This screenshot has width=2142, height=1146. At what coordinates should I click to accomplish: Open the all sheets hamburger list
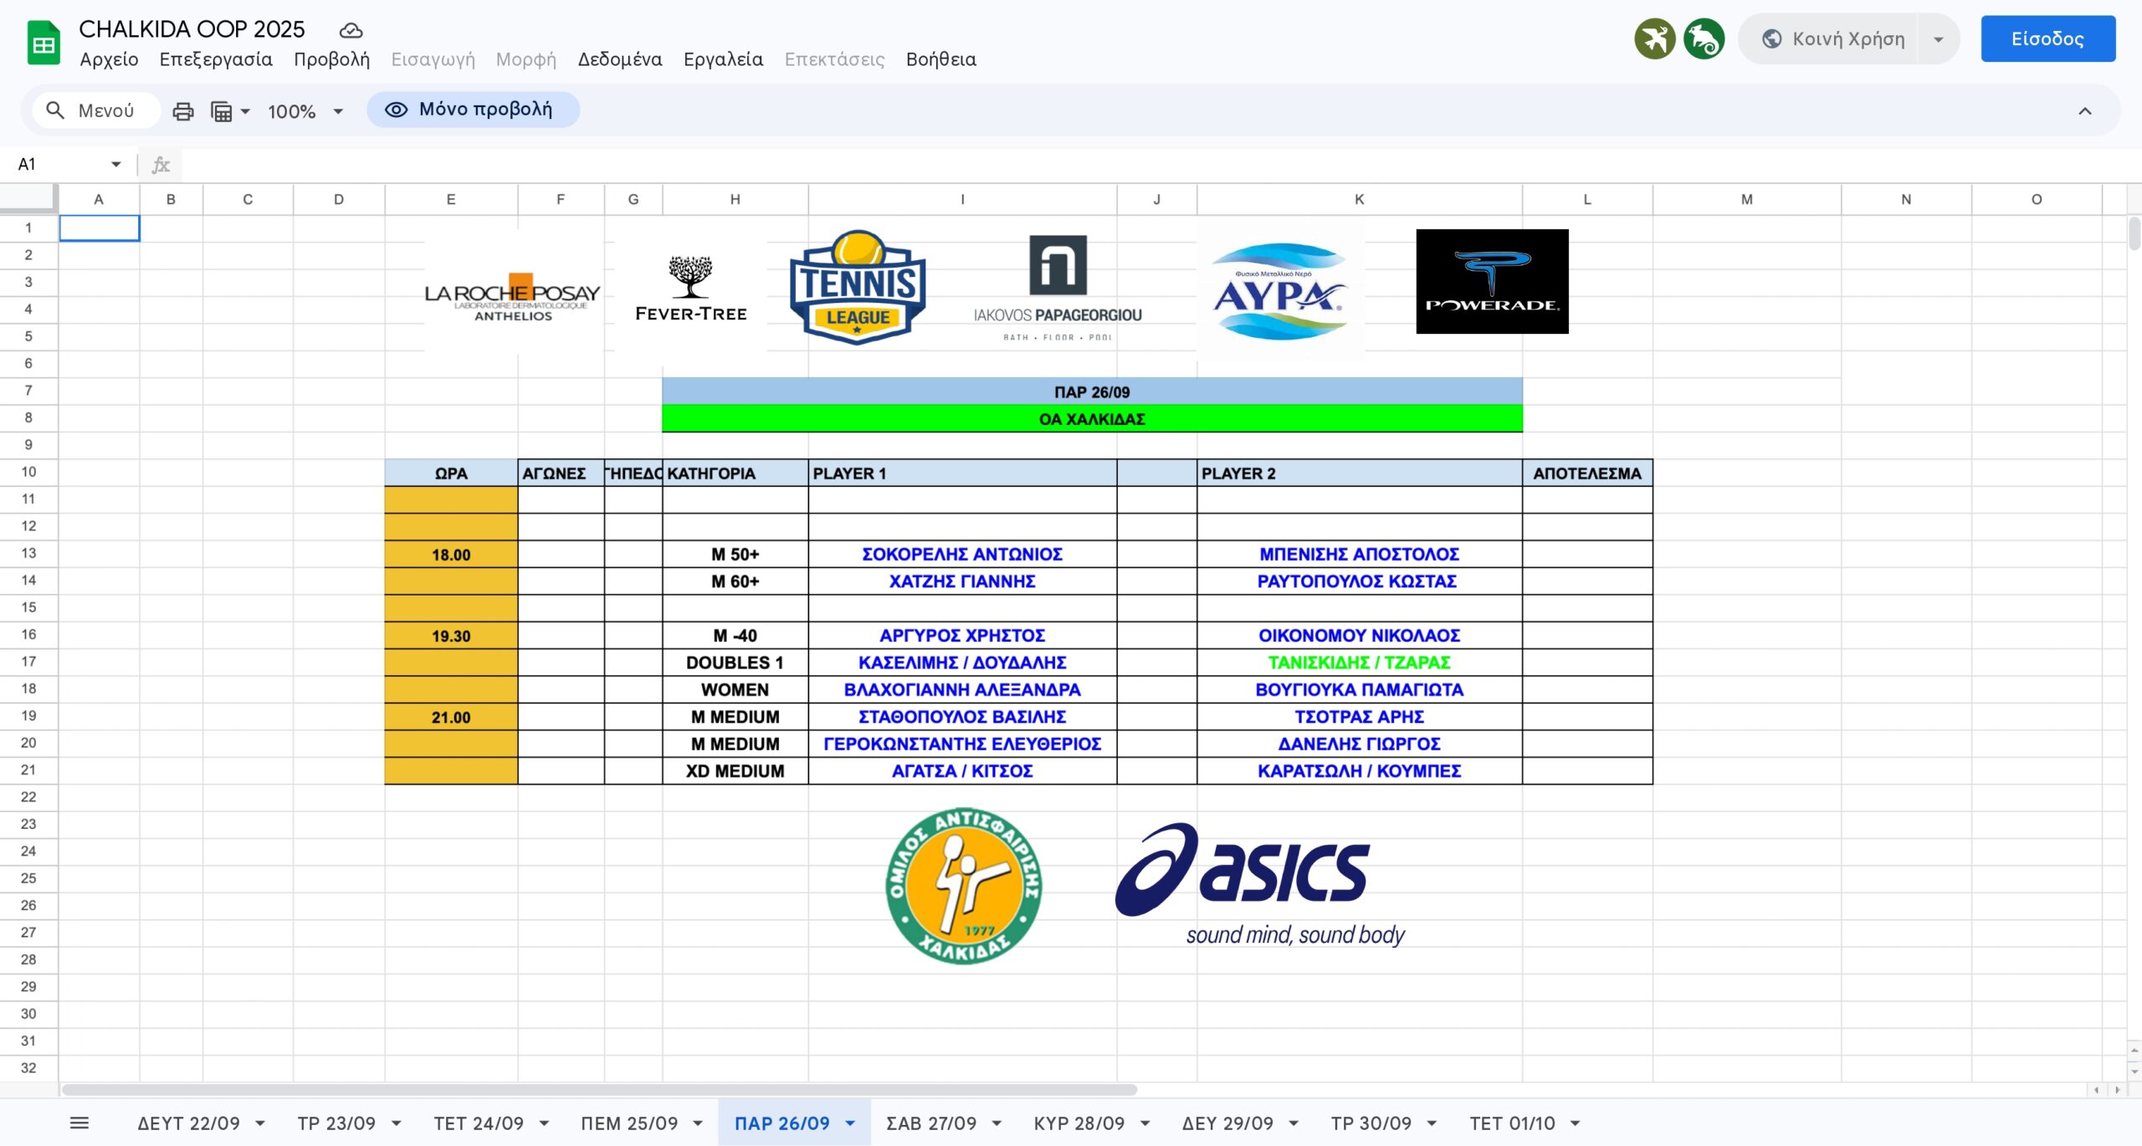tap(79, 1123)
